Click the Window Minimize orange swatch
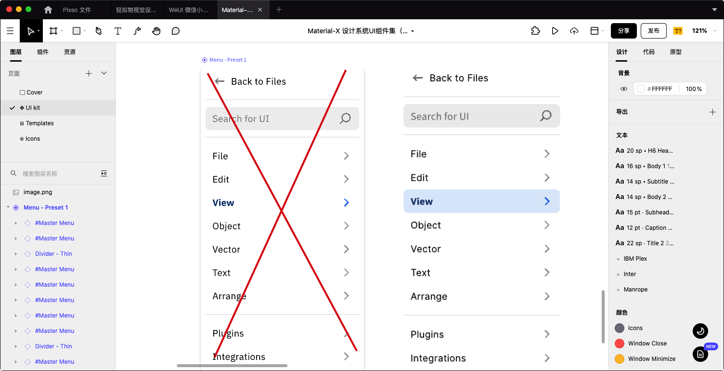724x371 pixels. click(620, 359)
